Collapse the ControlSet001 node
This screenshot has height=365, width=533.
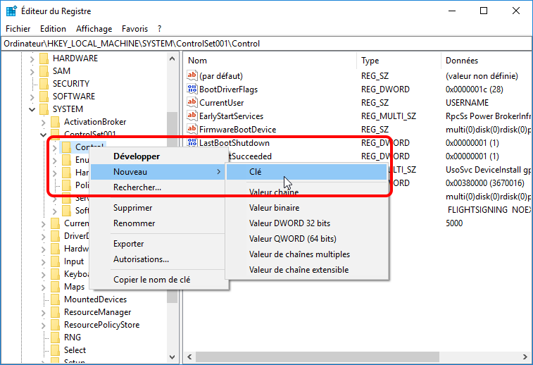point(43,135)
